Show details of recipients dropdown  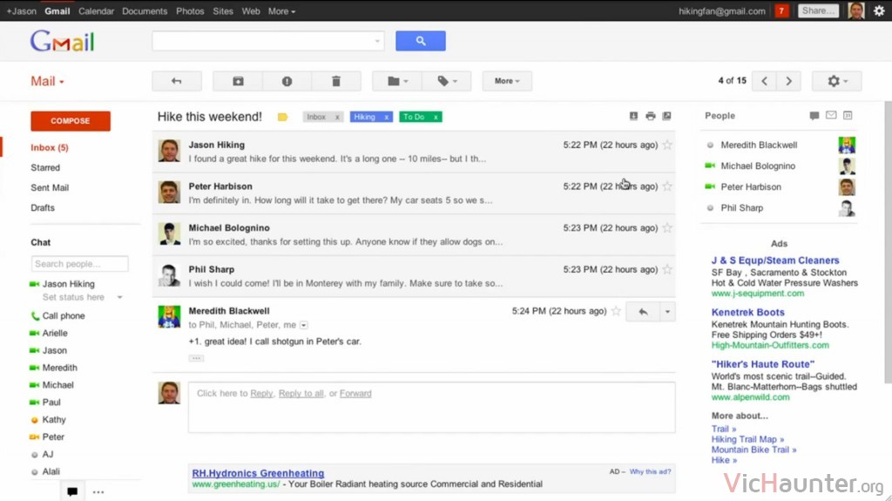click(304, 325)
